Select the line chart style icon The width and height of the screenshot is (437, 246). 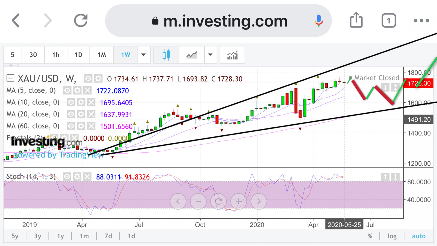tap(192, 55)
